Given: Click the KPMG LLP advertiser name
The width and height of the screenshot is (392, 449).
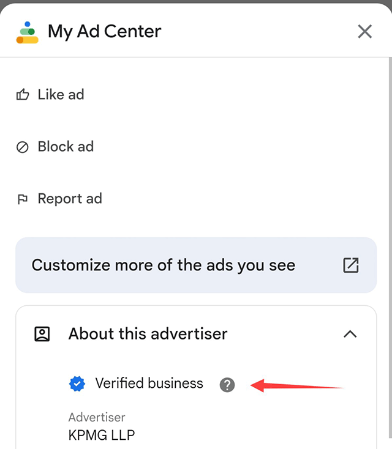Looking at the screenshot, I should pyautogui.click(x=102, y=436).
